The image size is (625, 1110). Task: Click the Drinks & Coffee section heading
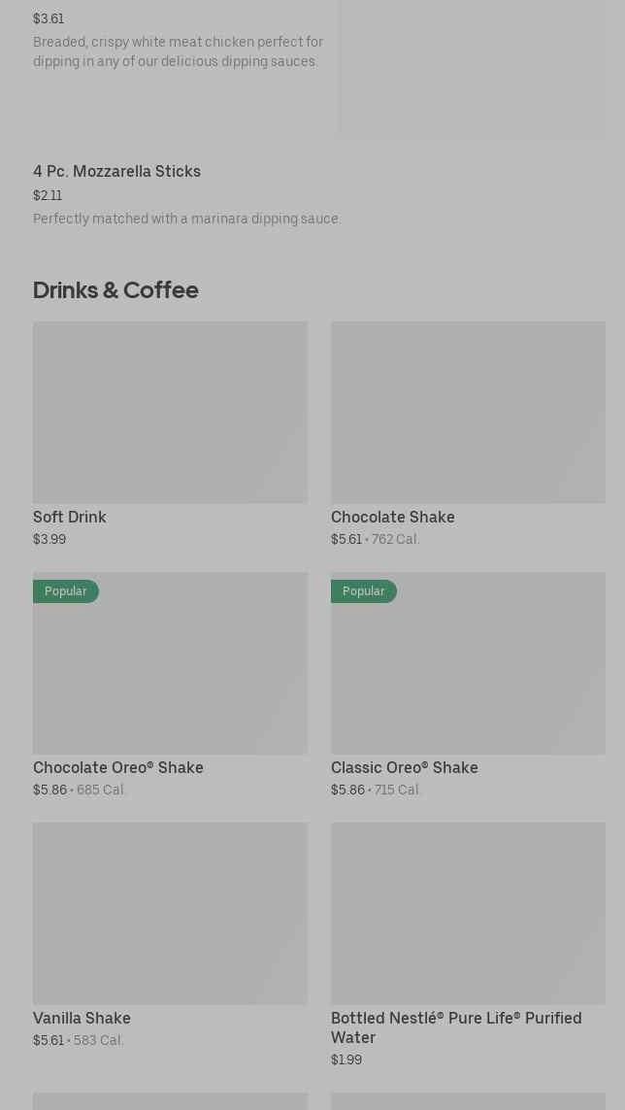coord(115,290)
